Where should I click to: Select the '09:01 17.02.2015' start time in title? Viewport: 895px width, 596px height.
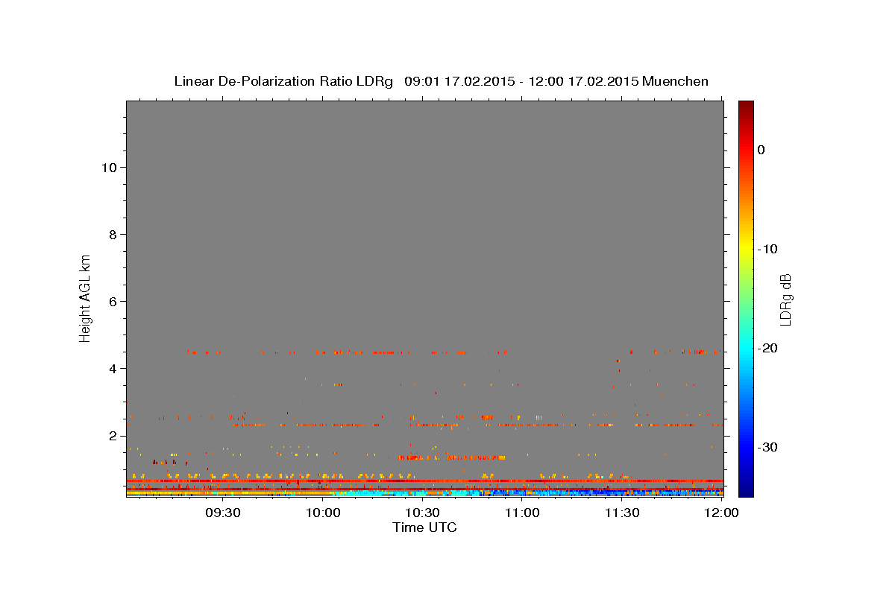(x=459, y=81)
